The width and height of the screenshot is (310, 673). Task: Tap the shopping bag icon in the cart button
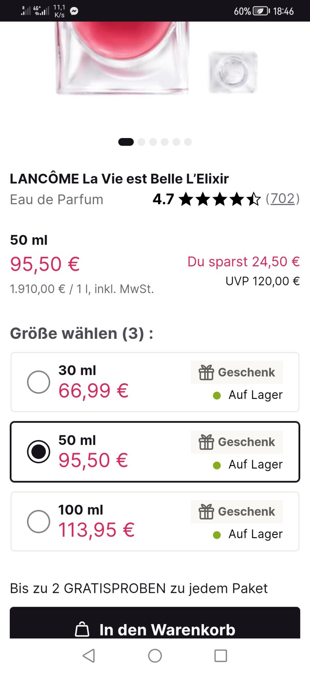pos(82,629)
